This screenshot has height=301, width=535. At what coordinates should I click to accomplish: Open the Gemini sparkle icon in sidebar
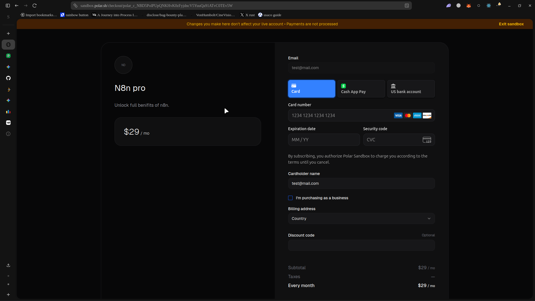point(8,67)
